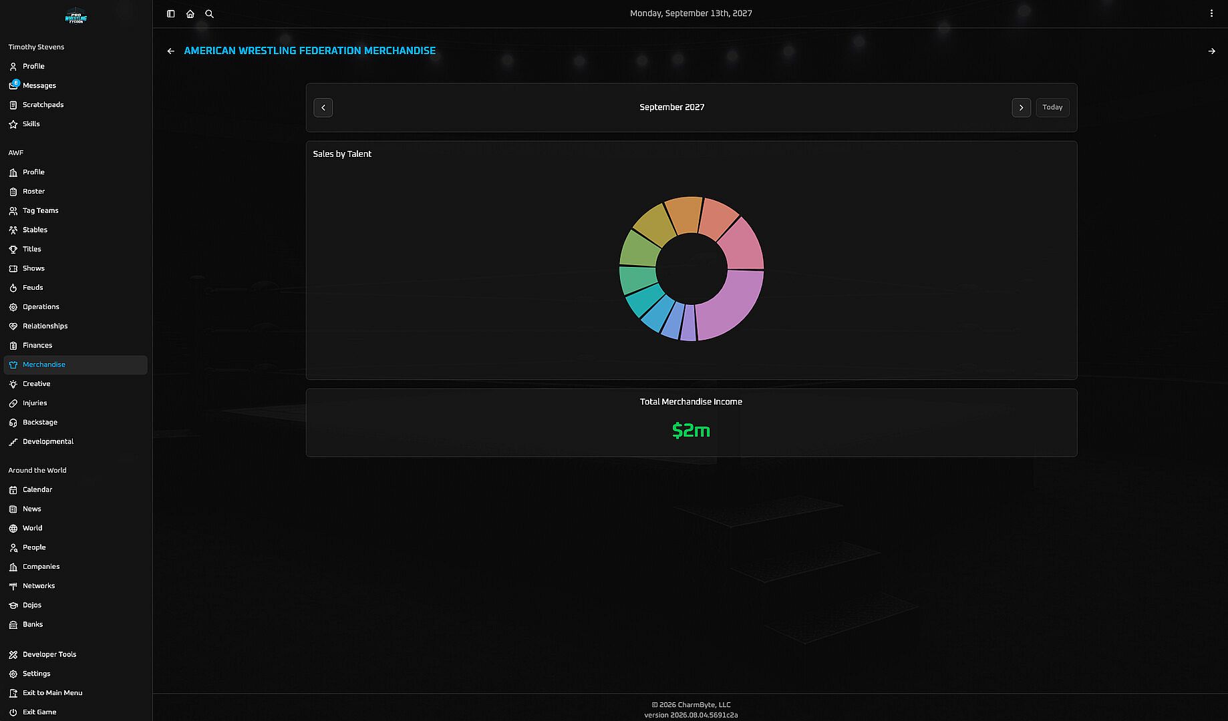Toggle the sidebar panel icon
This screenshot has height=721, width=1228.
[x=171, y=13]
